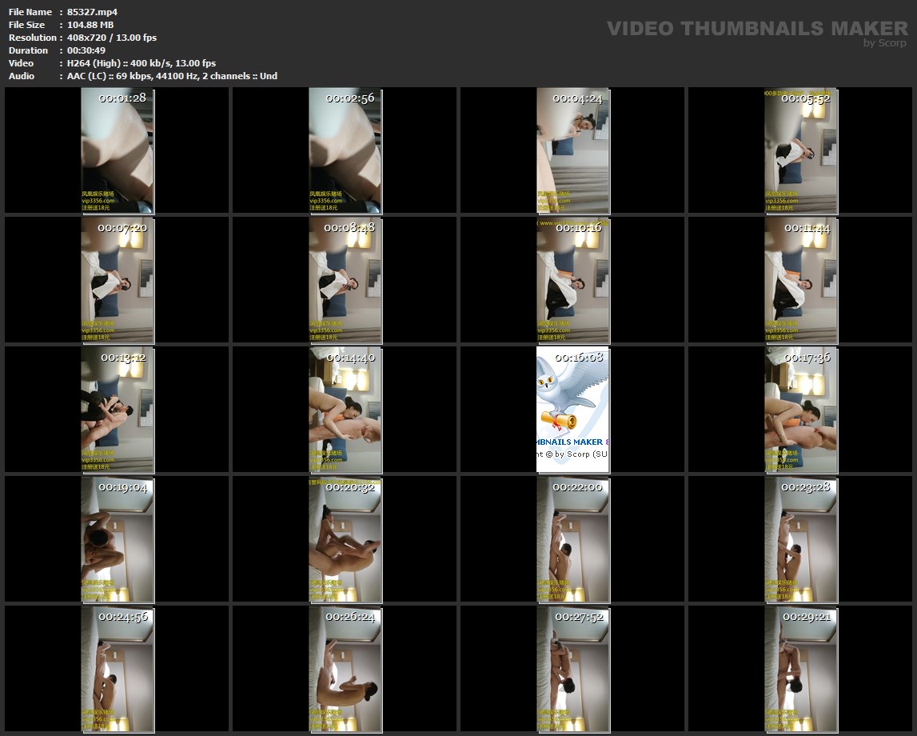Open the frame marked 00:04:24
This screenshot has height=736, width=917.
point(572,150)
